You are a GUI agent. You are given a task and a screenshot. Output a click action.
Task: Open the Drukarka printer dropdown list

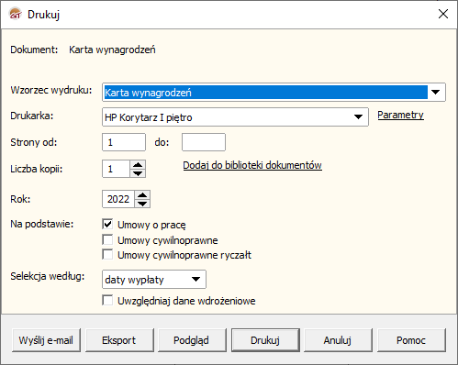(x=358, y=116)
